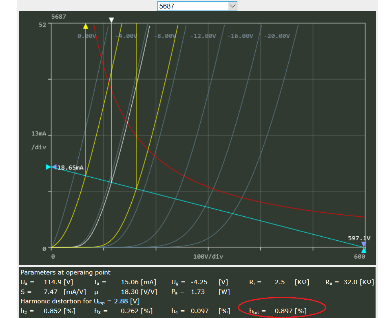This screenshot has height=318, width=387.
Task: Click the 0.00V grid curve label
Action: tap(86, 36)
